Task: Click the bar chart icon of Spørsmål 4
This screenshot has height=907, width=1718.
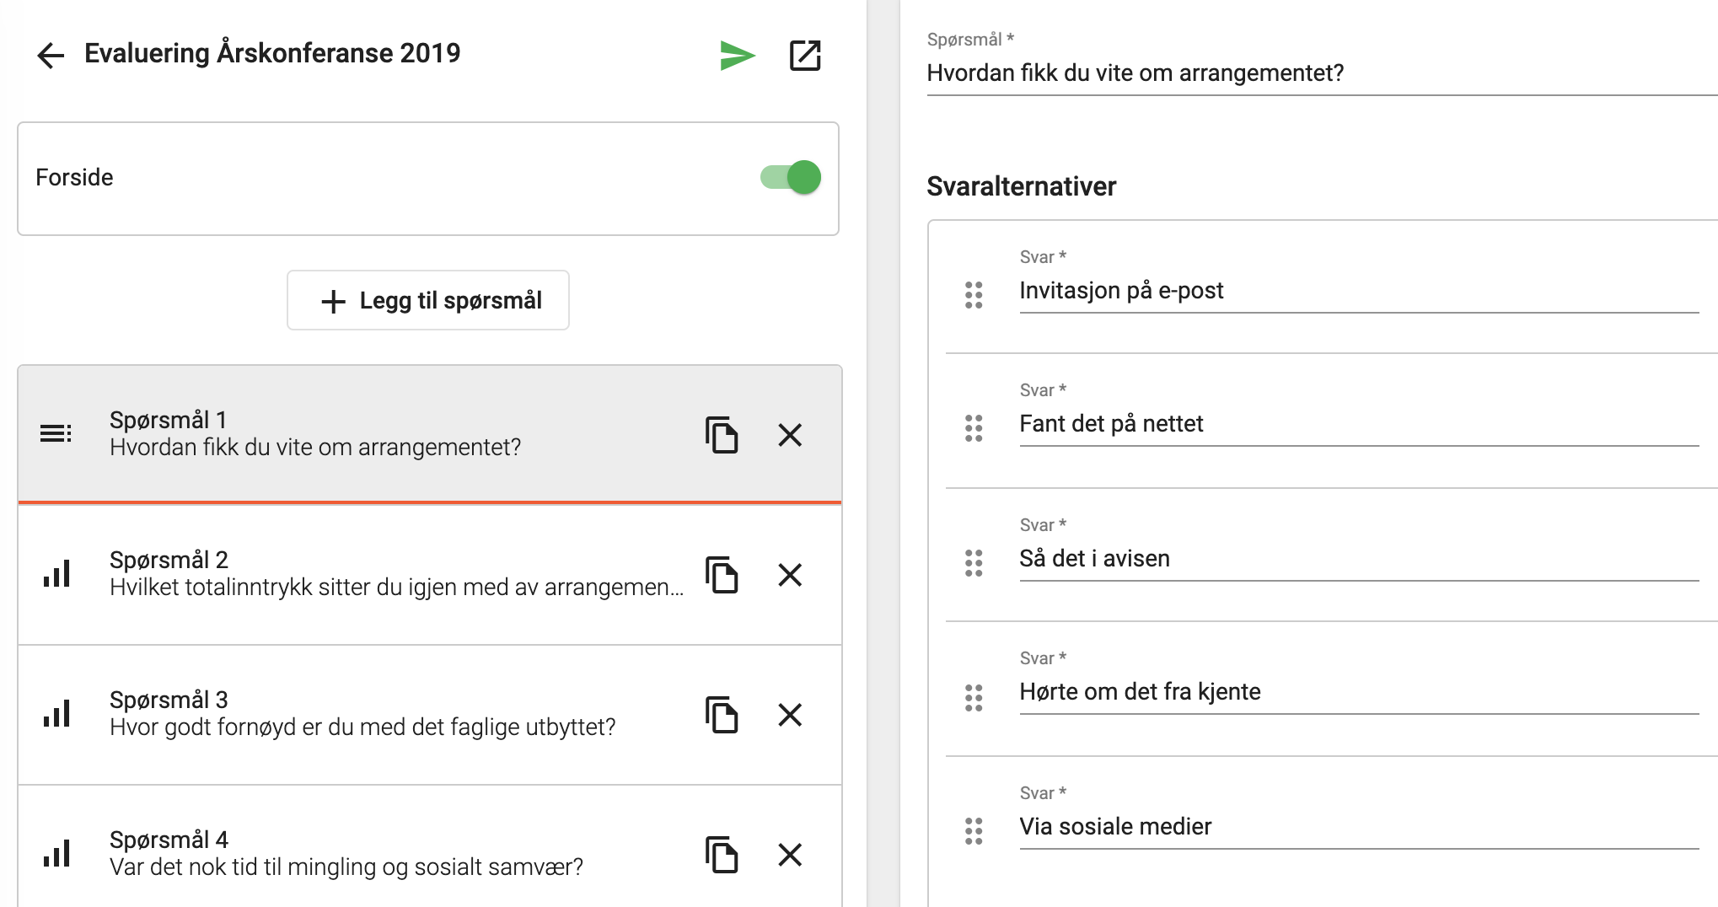Action: coord(56,854)
